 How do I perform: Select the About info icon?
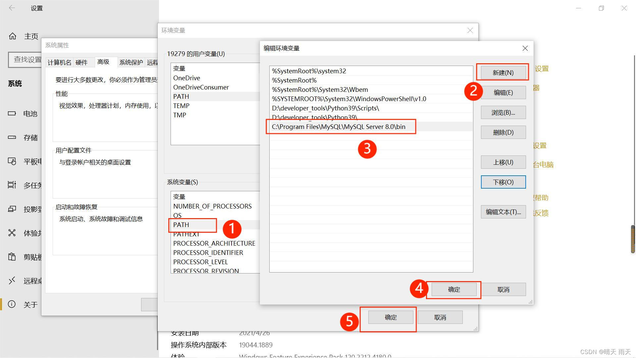point(12,304)
